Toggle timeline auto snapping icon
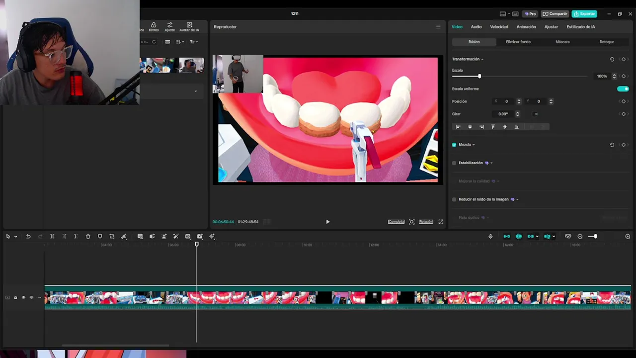636x358 pixels. [x=519, y=237]
